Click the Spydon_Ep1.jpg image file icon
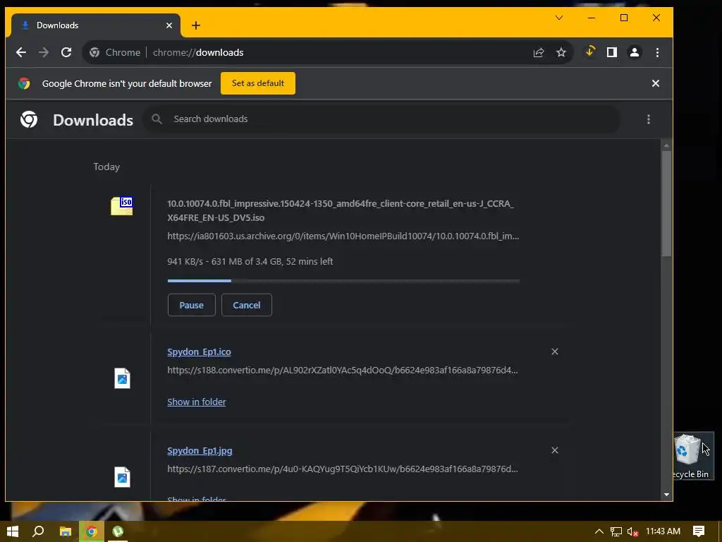Screen dimensions: 722x542 (x=122, y=477)
